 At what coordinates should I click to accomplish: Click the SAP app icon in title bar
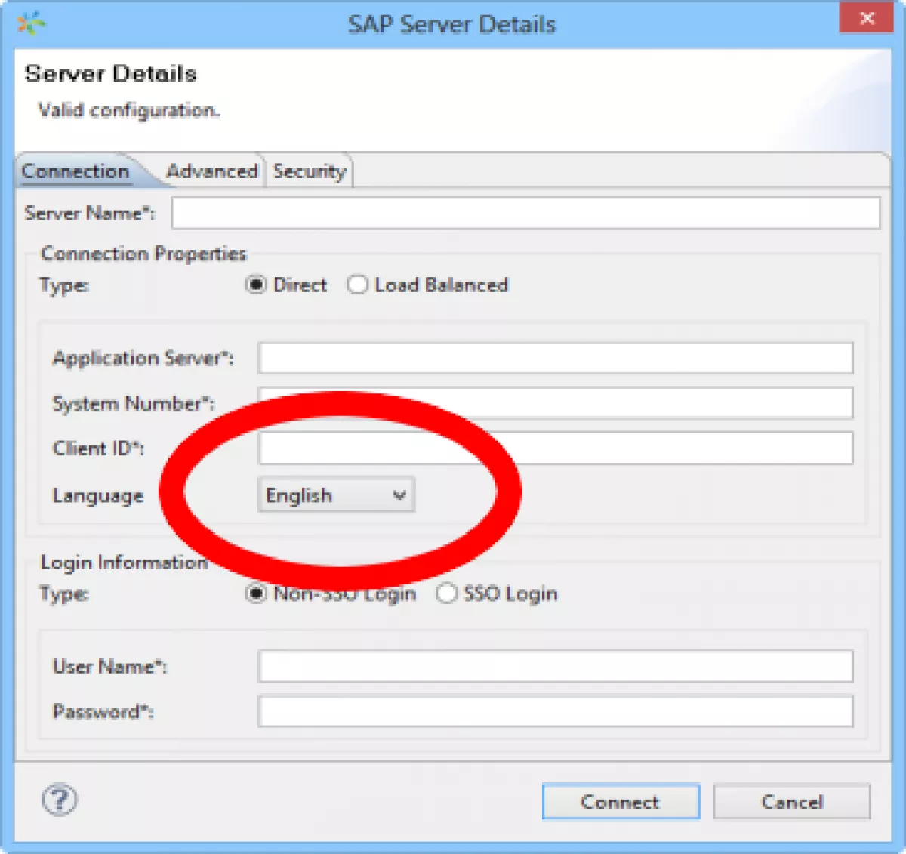tap(31, 23)
